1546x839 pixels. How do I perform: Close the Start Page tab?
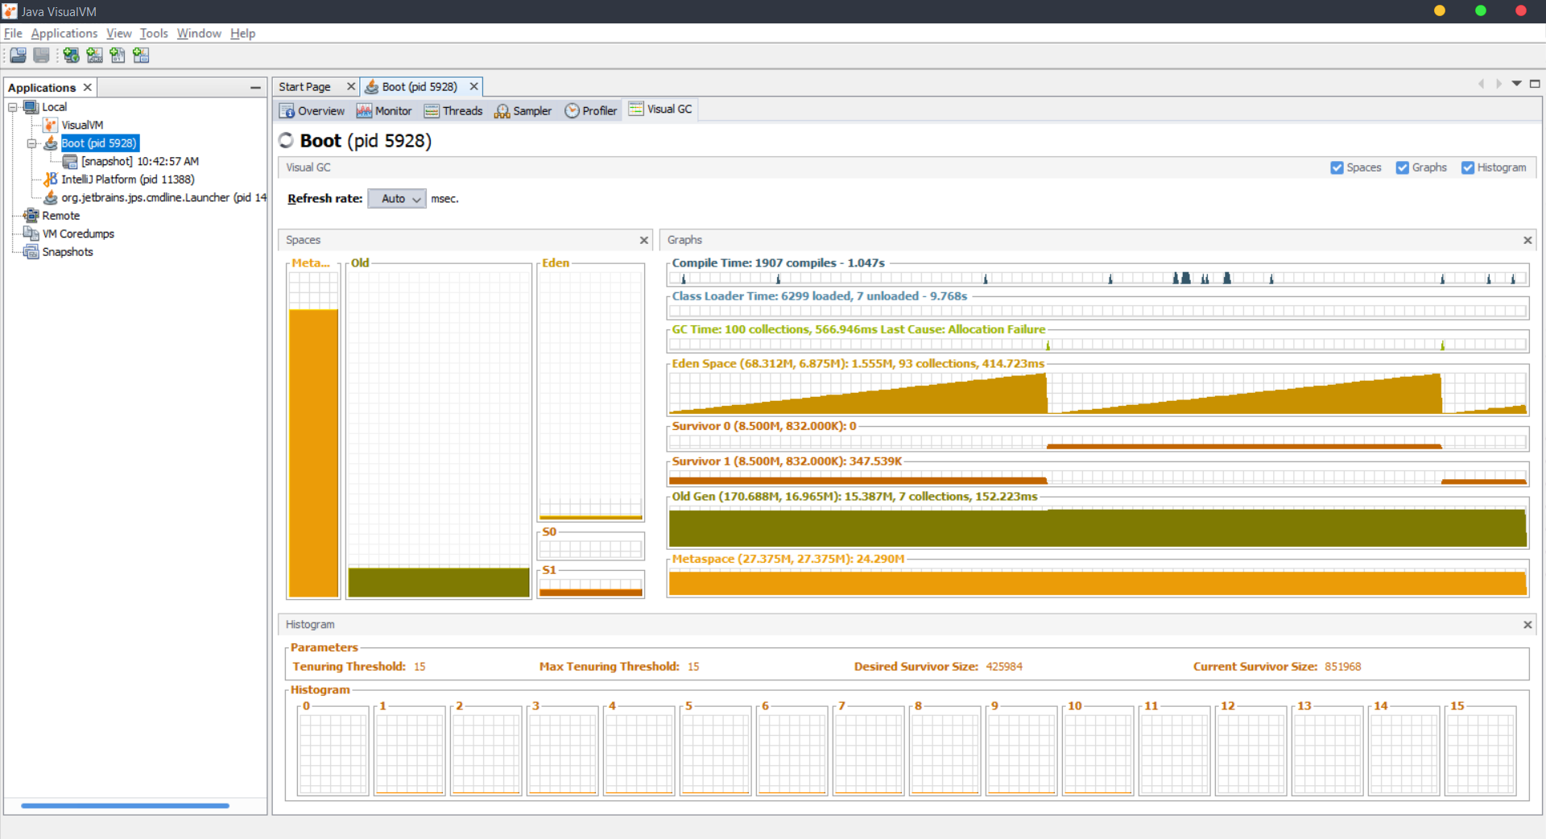coord(351,86)
